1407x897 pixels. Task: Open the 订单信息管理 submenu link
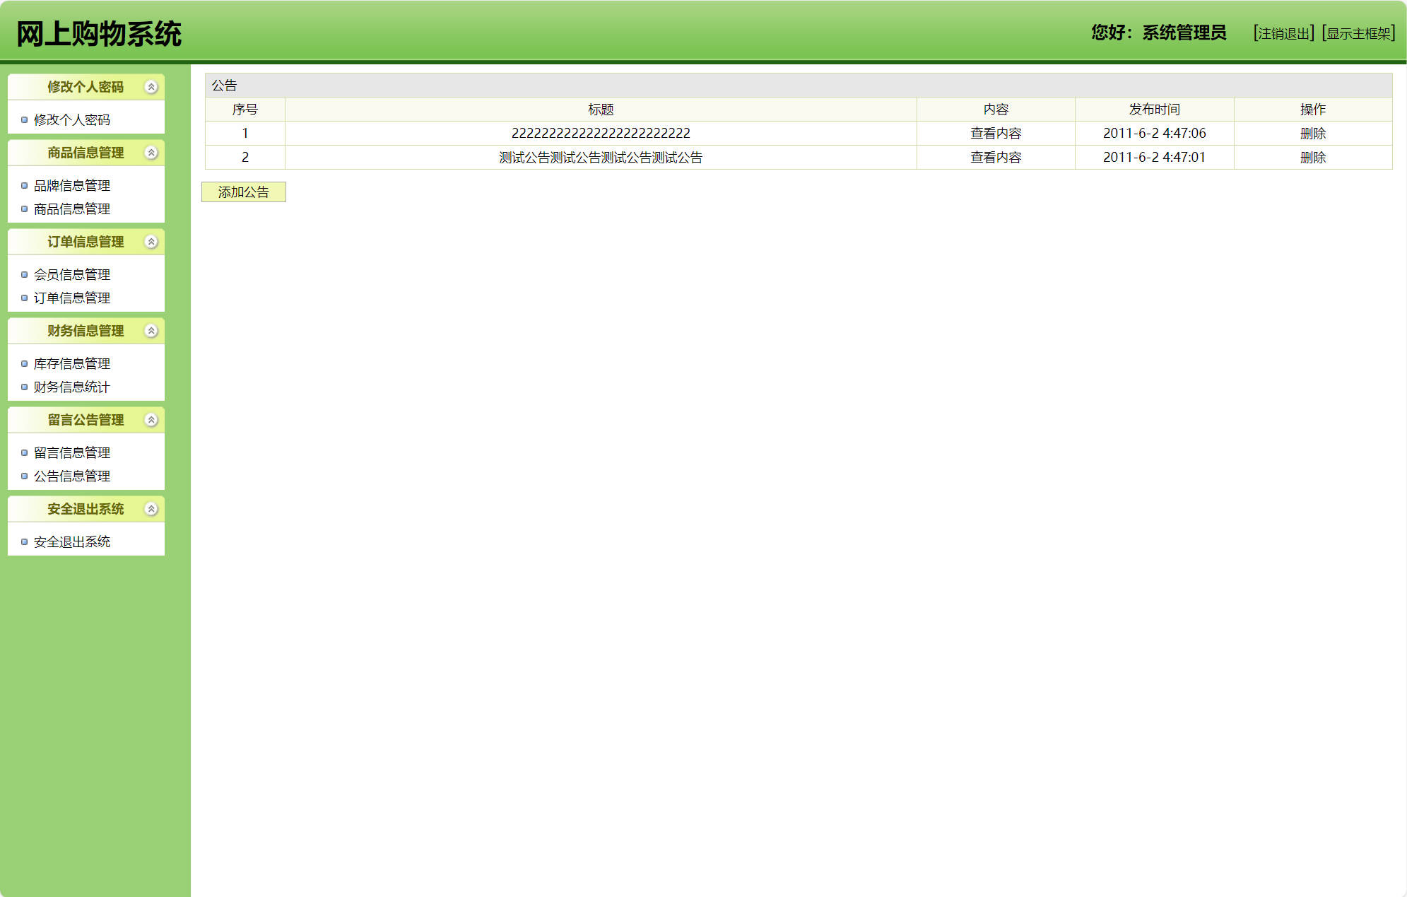click(x=72, y=298)
